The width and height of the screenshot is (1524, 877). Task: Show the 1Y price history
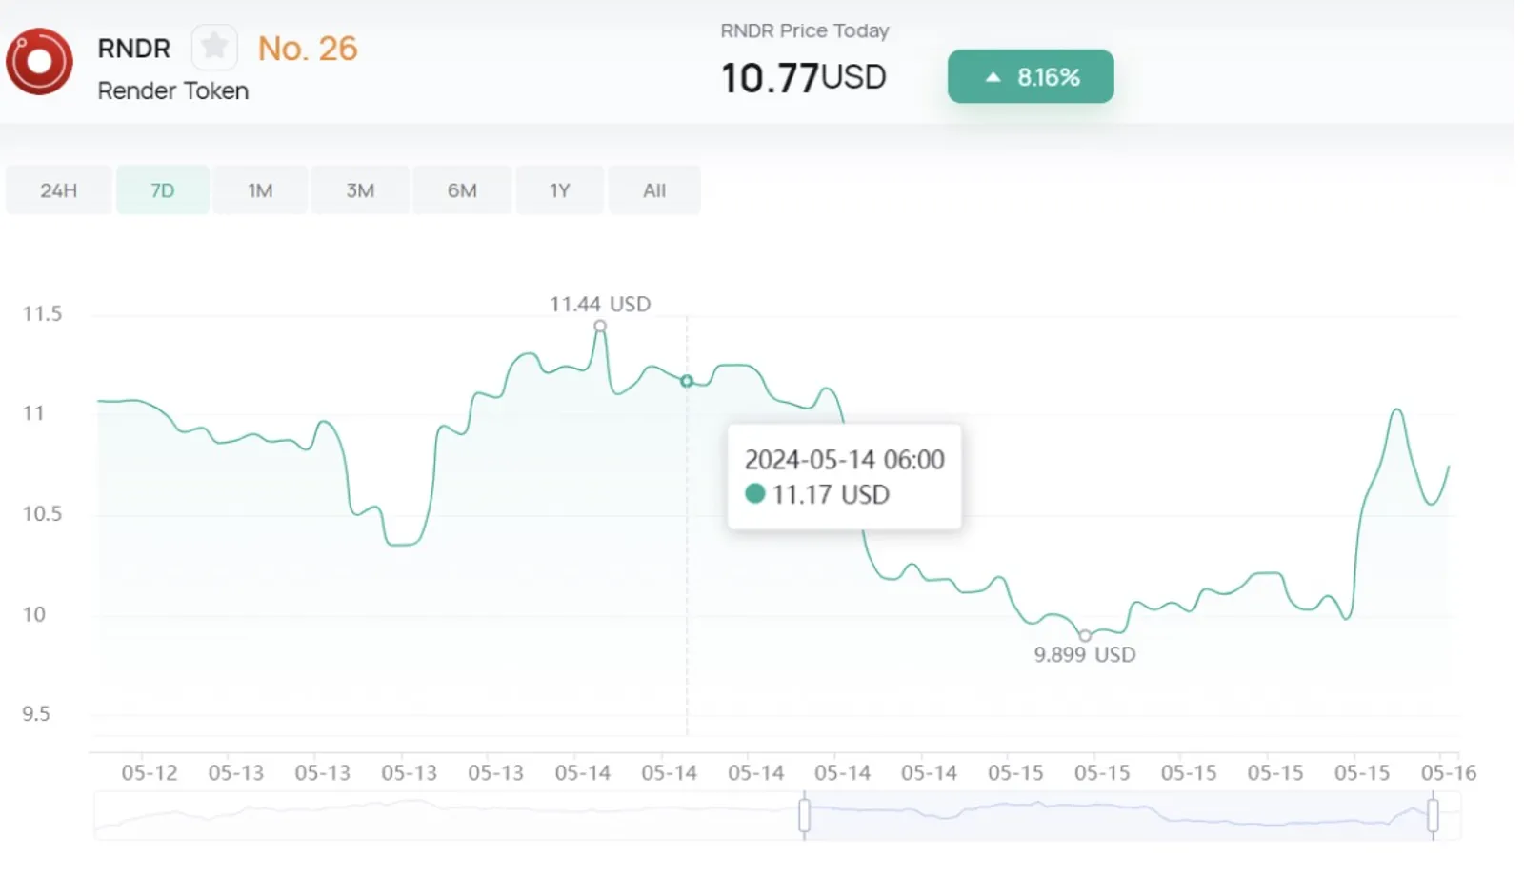click(x=560, y=190)
